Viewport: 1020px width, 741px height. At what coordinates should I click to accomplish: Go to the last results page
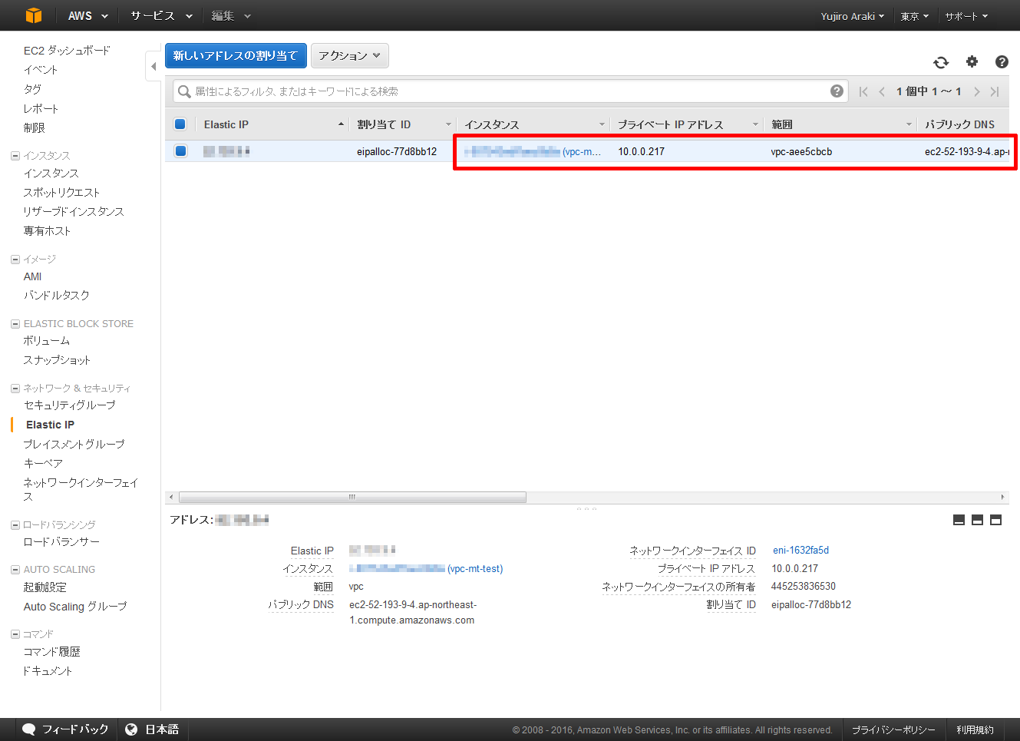coord(995,91)
